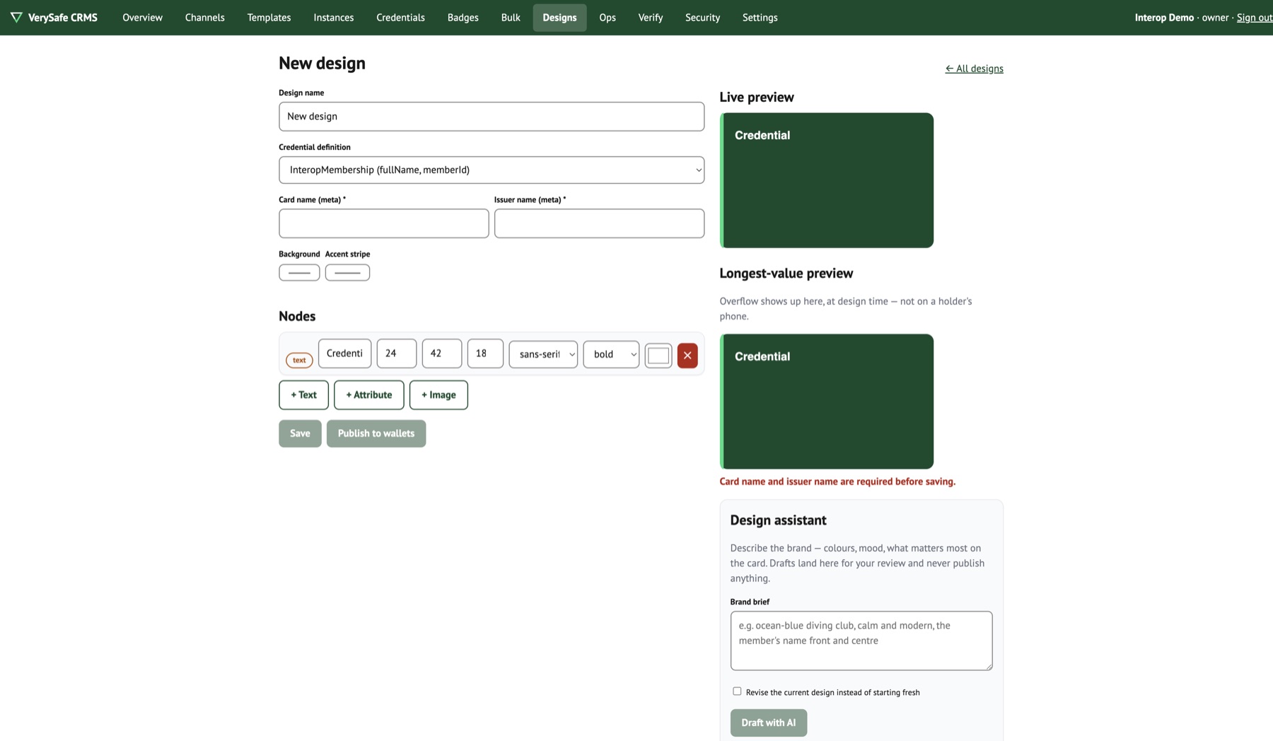The width and height of the screenshot is (1273, 741).
Task: Add an Attribute node
Action: click(369, 395)
